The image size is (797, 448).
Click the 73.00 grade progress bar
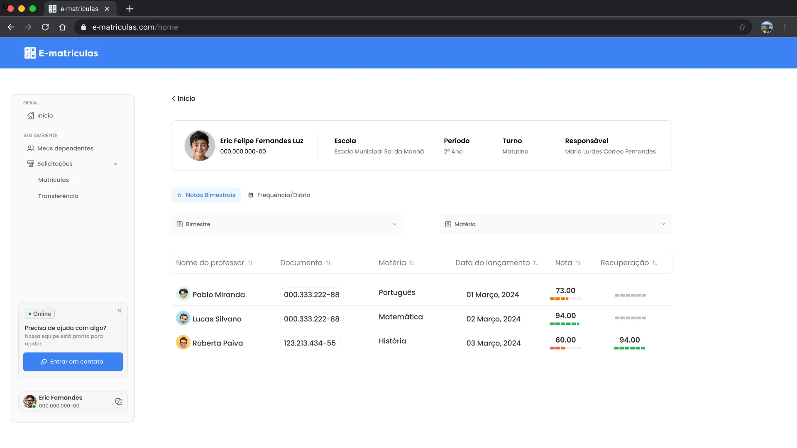tap(565, 299)
